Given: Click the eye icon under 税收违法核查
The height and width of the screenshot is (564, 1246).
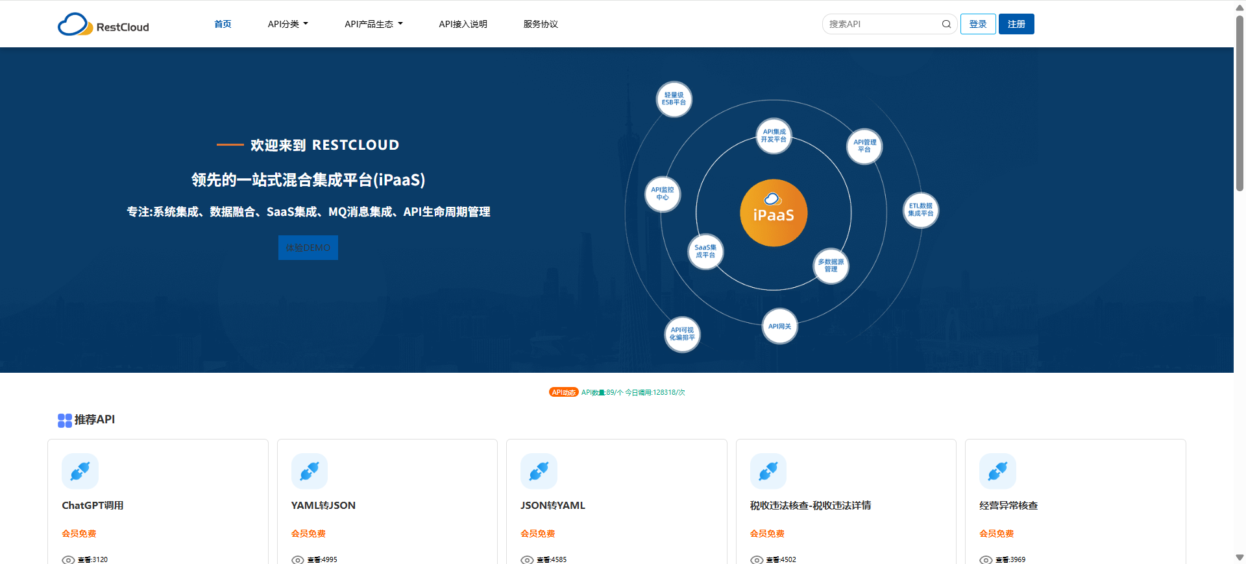Looking at the screenshot, I should click(757, 559).
